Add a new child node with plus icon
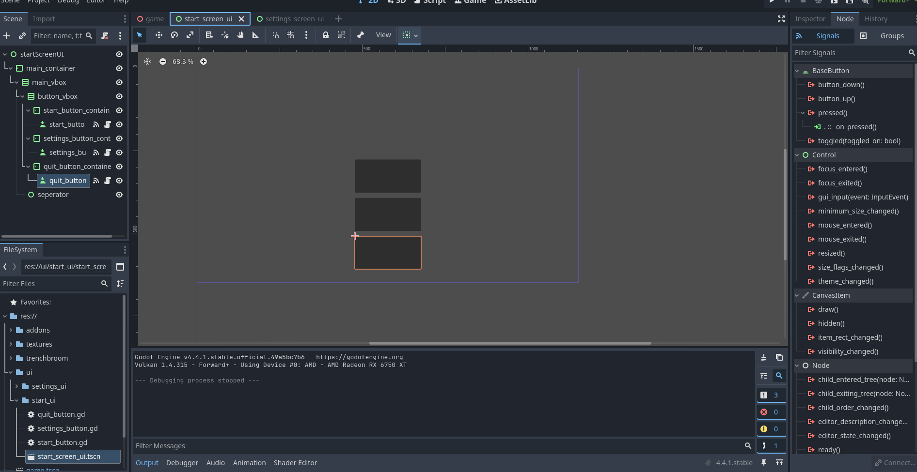The image size is (917, 472). point(7,36)
